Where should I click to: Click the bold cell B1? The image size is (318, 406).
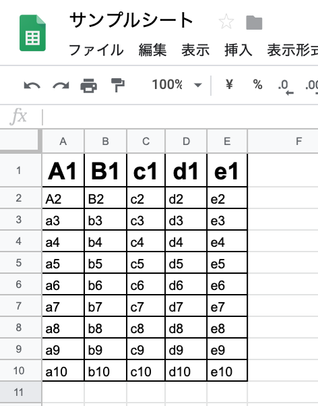point(106,171)
